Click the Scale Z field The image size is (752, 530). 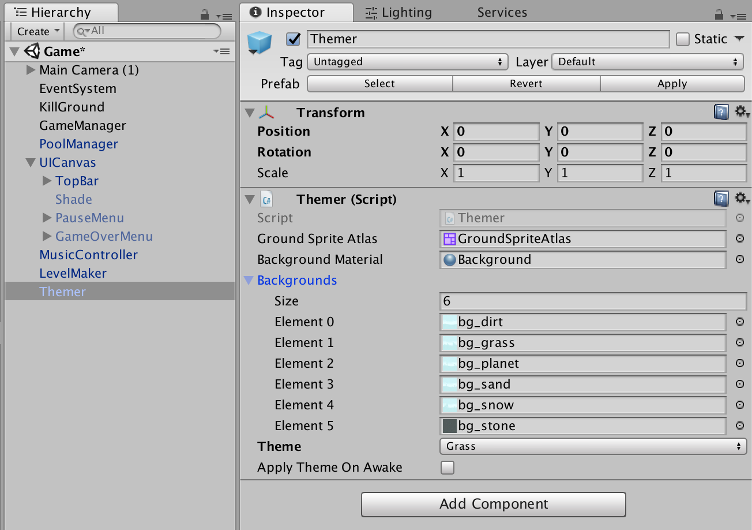704,173
